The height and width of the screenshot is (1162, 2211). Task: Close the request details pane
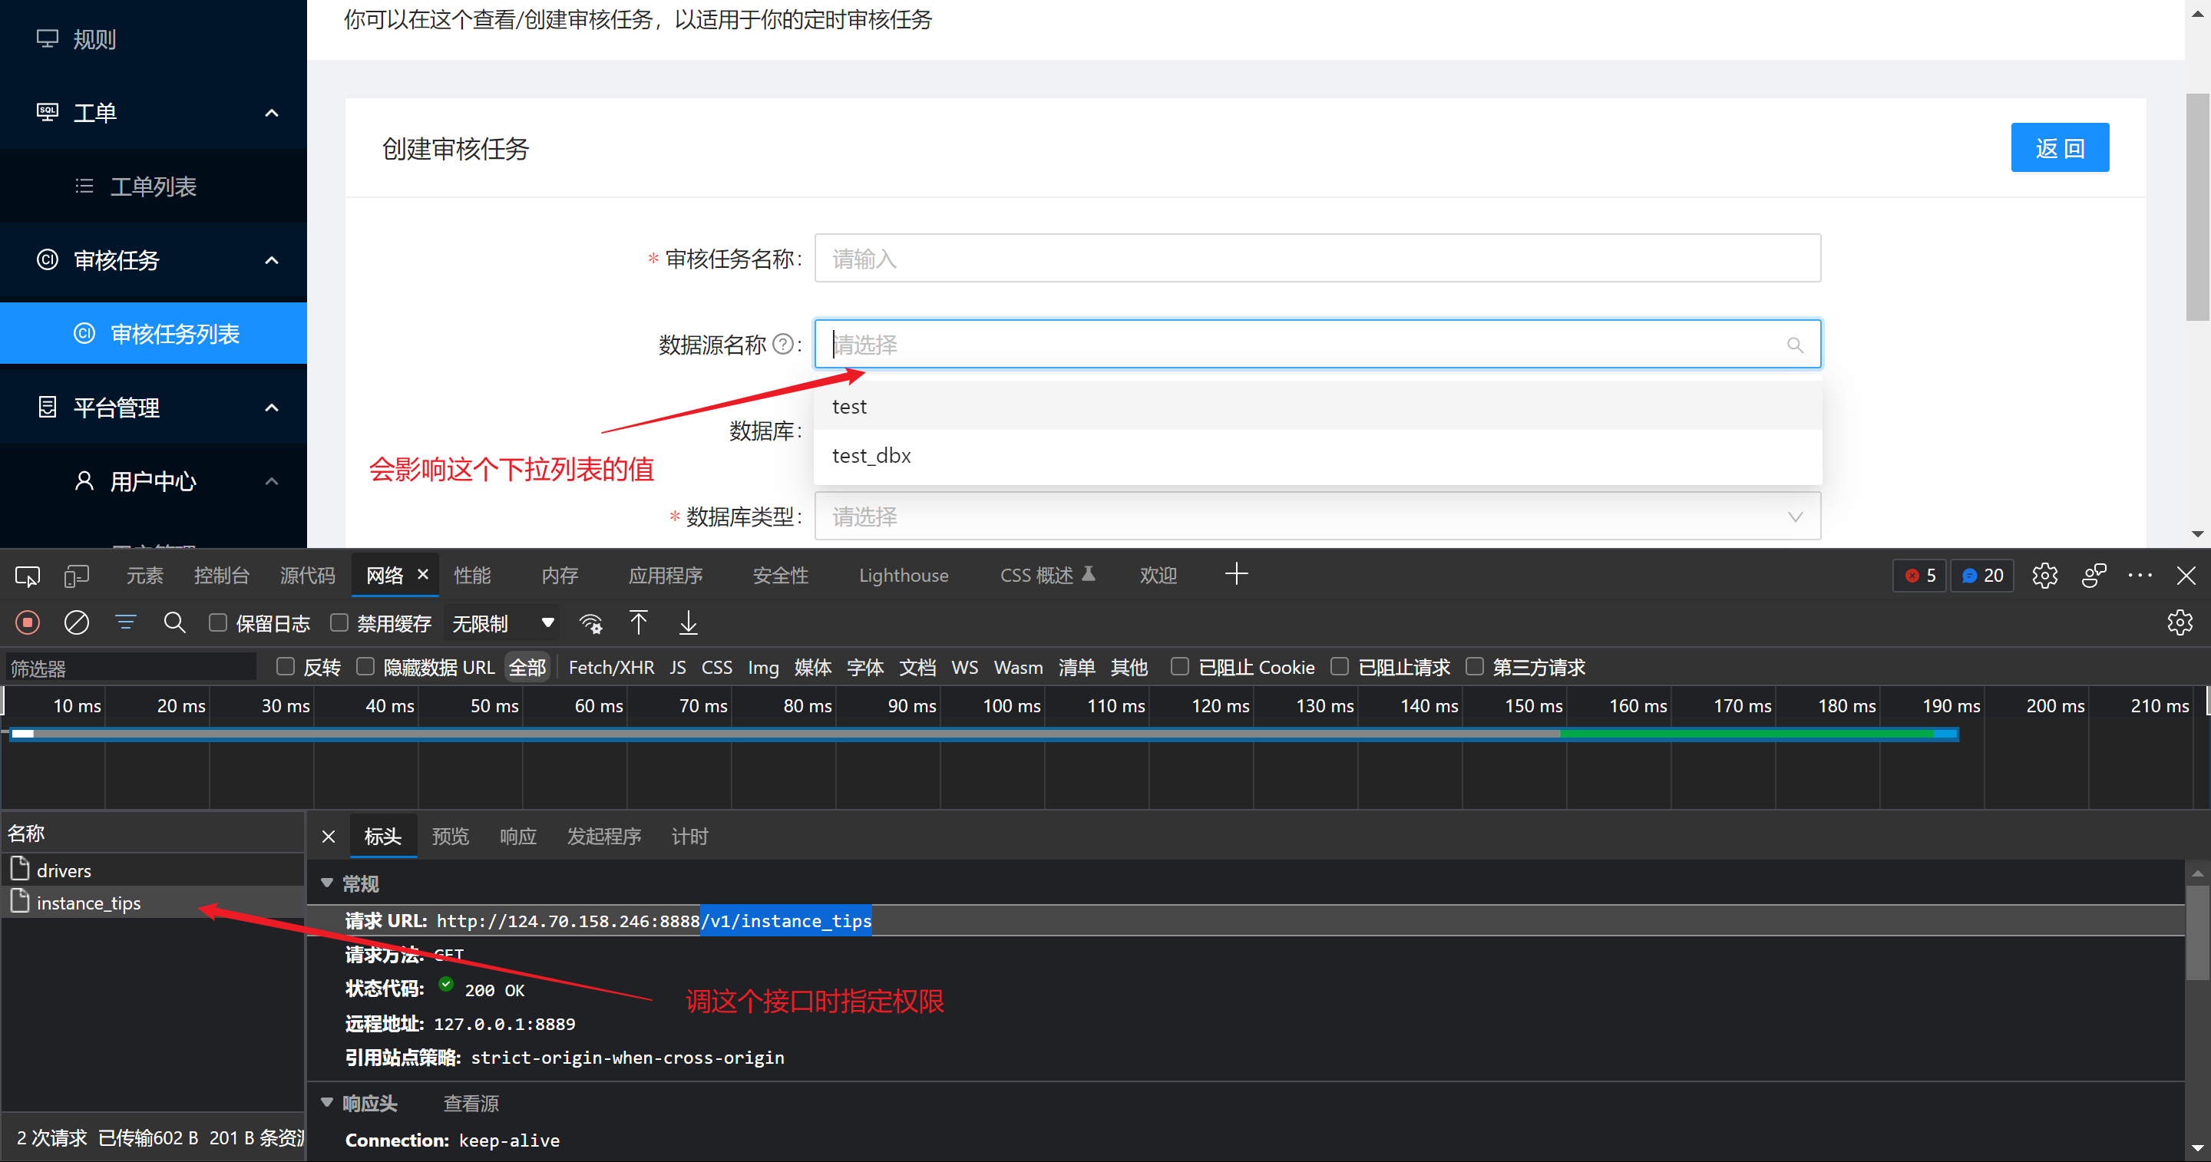[329, 837]
